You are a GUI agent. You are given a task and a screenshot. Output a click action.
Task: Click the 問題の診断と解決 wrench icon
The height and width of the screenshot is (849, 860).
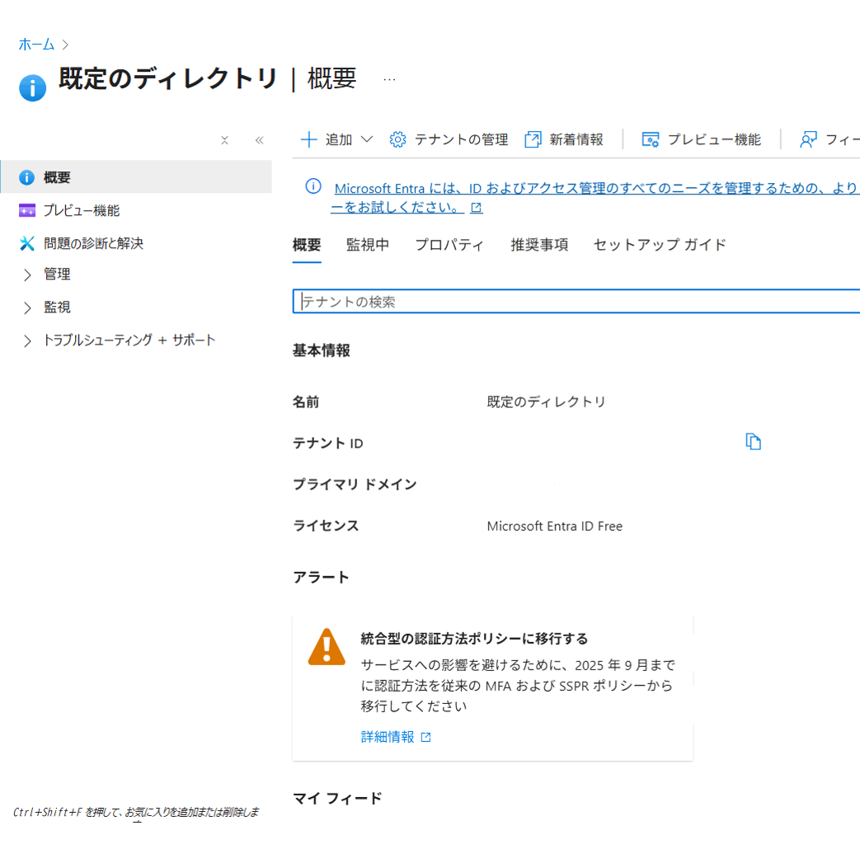tap(27, 243)
